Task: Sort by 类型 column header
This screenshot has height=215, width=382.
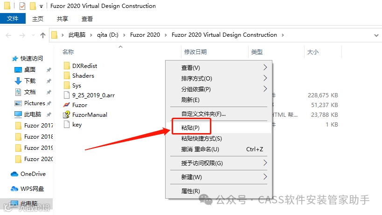Action: point(257,52)
